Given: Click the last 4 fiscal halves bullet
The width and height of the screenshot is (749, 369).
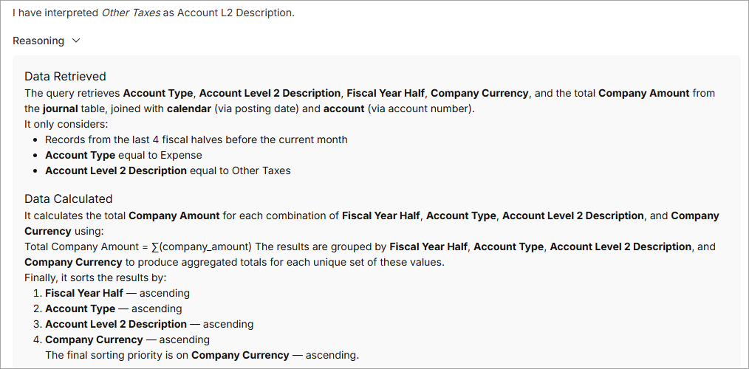Looking at the screenshot, I should click(196, 139).
